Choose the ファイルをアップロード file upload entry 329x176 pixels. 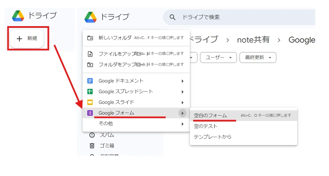coord(136,54)
